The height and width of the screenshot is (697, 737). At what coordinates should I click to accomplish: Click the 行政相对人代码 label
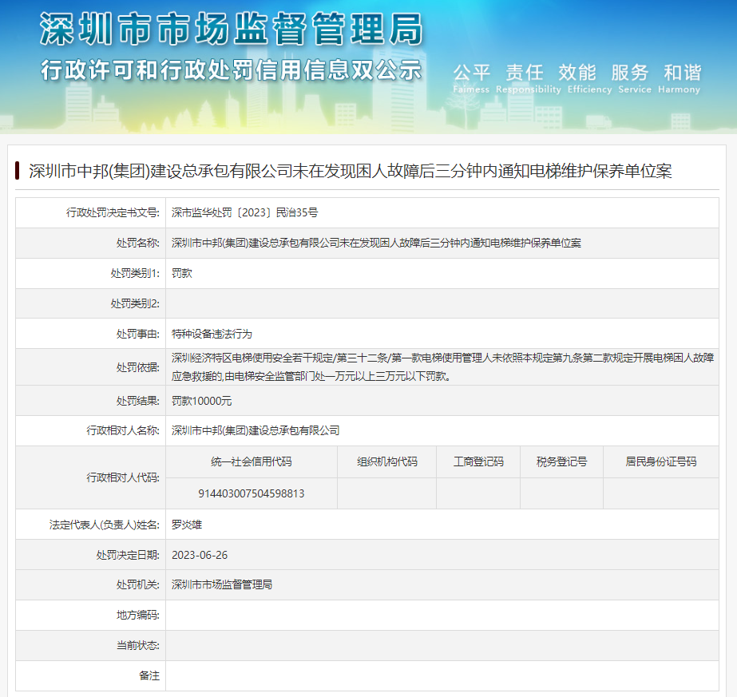[123, 478]
